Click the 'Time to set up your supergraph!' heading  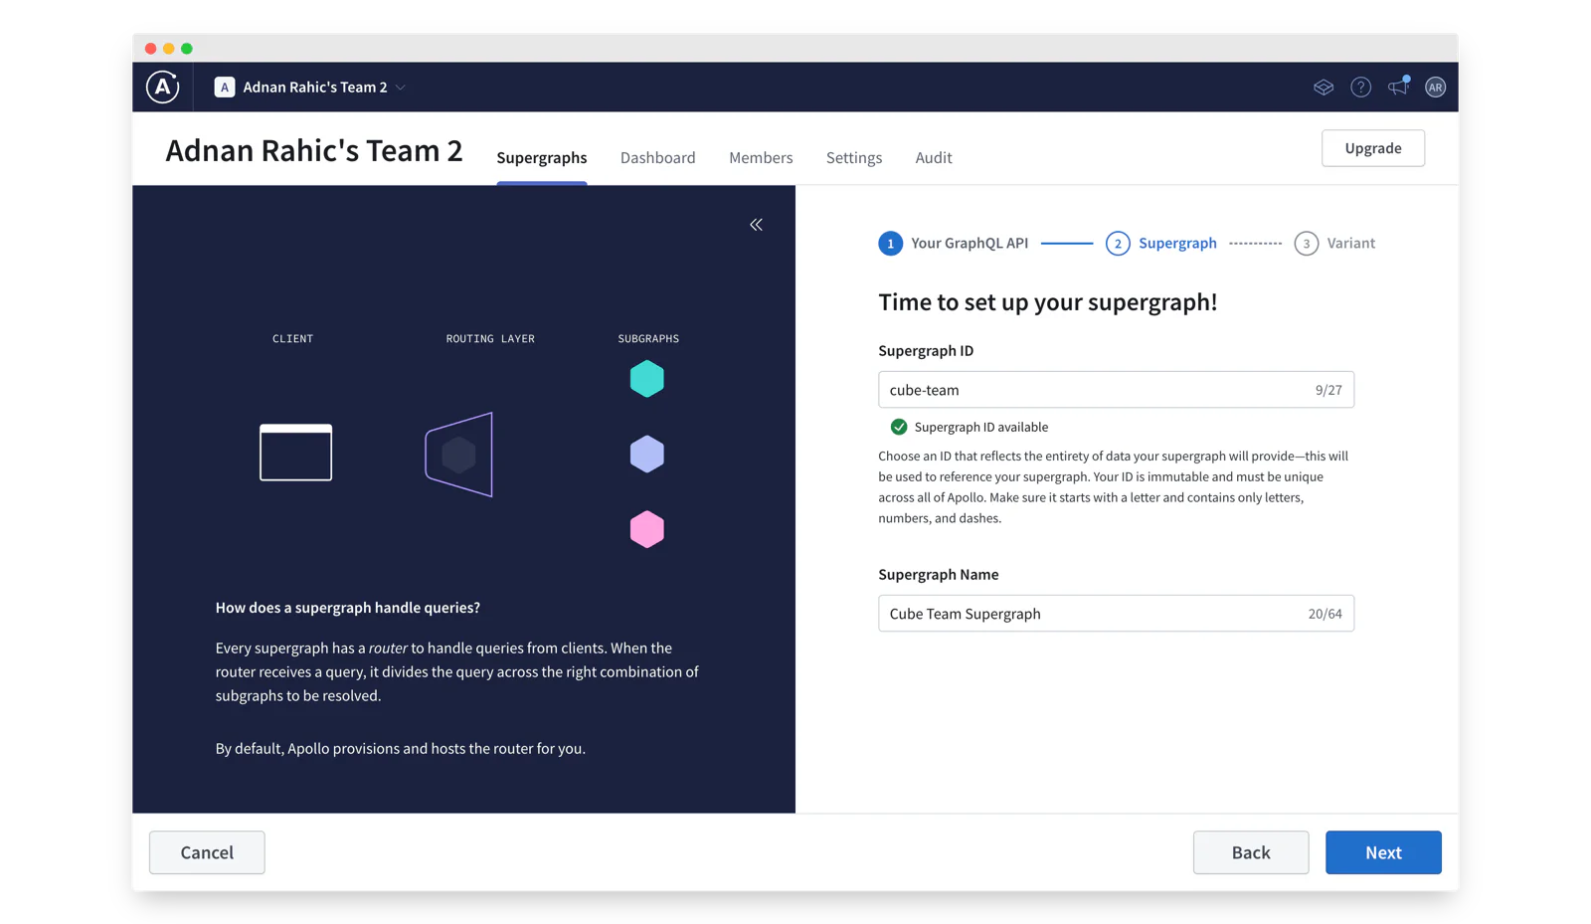[x=1047, y=302]
